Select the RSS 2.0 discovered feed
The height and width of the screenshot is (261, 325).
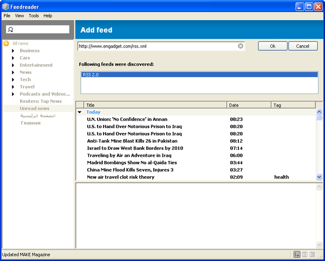(x=91, y=75)
